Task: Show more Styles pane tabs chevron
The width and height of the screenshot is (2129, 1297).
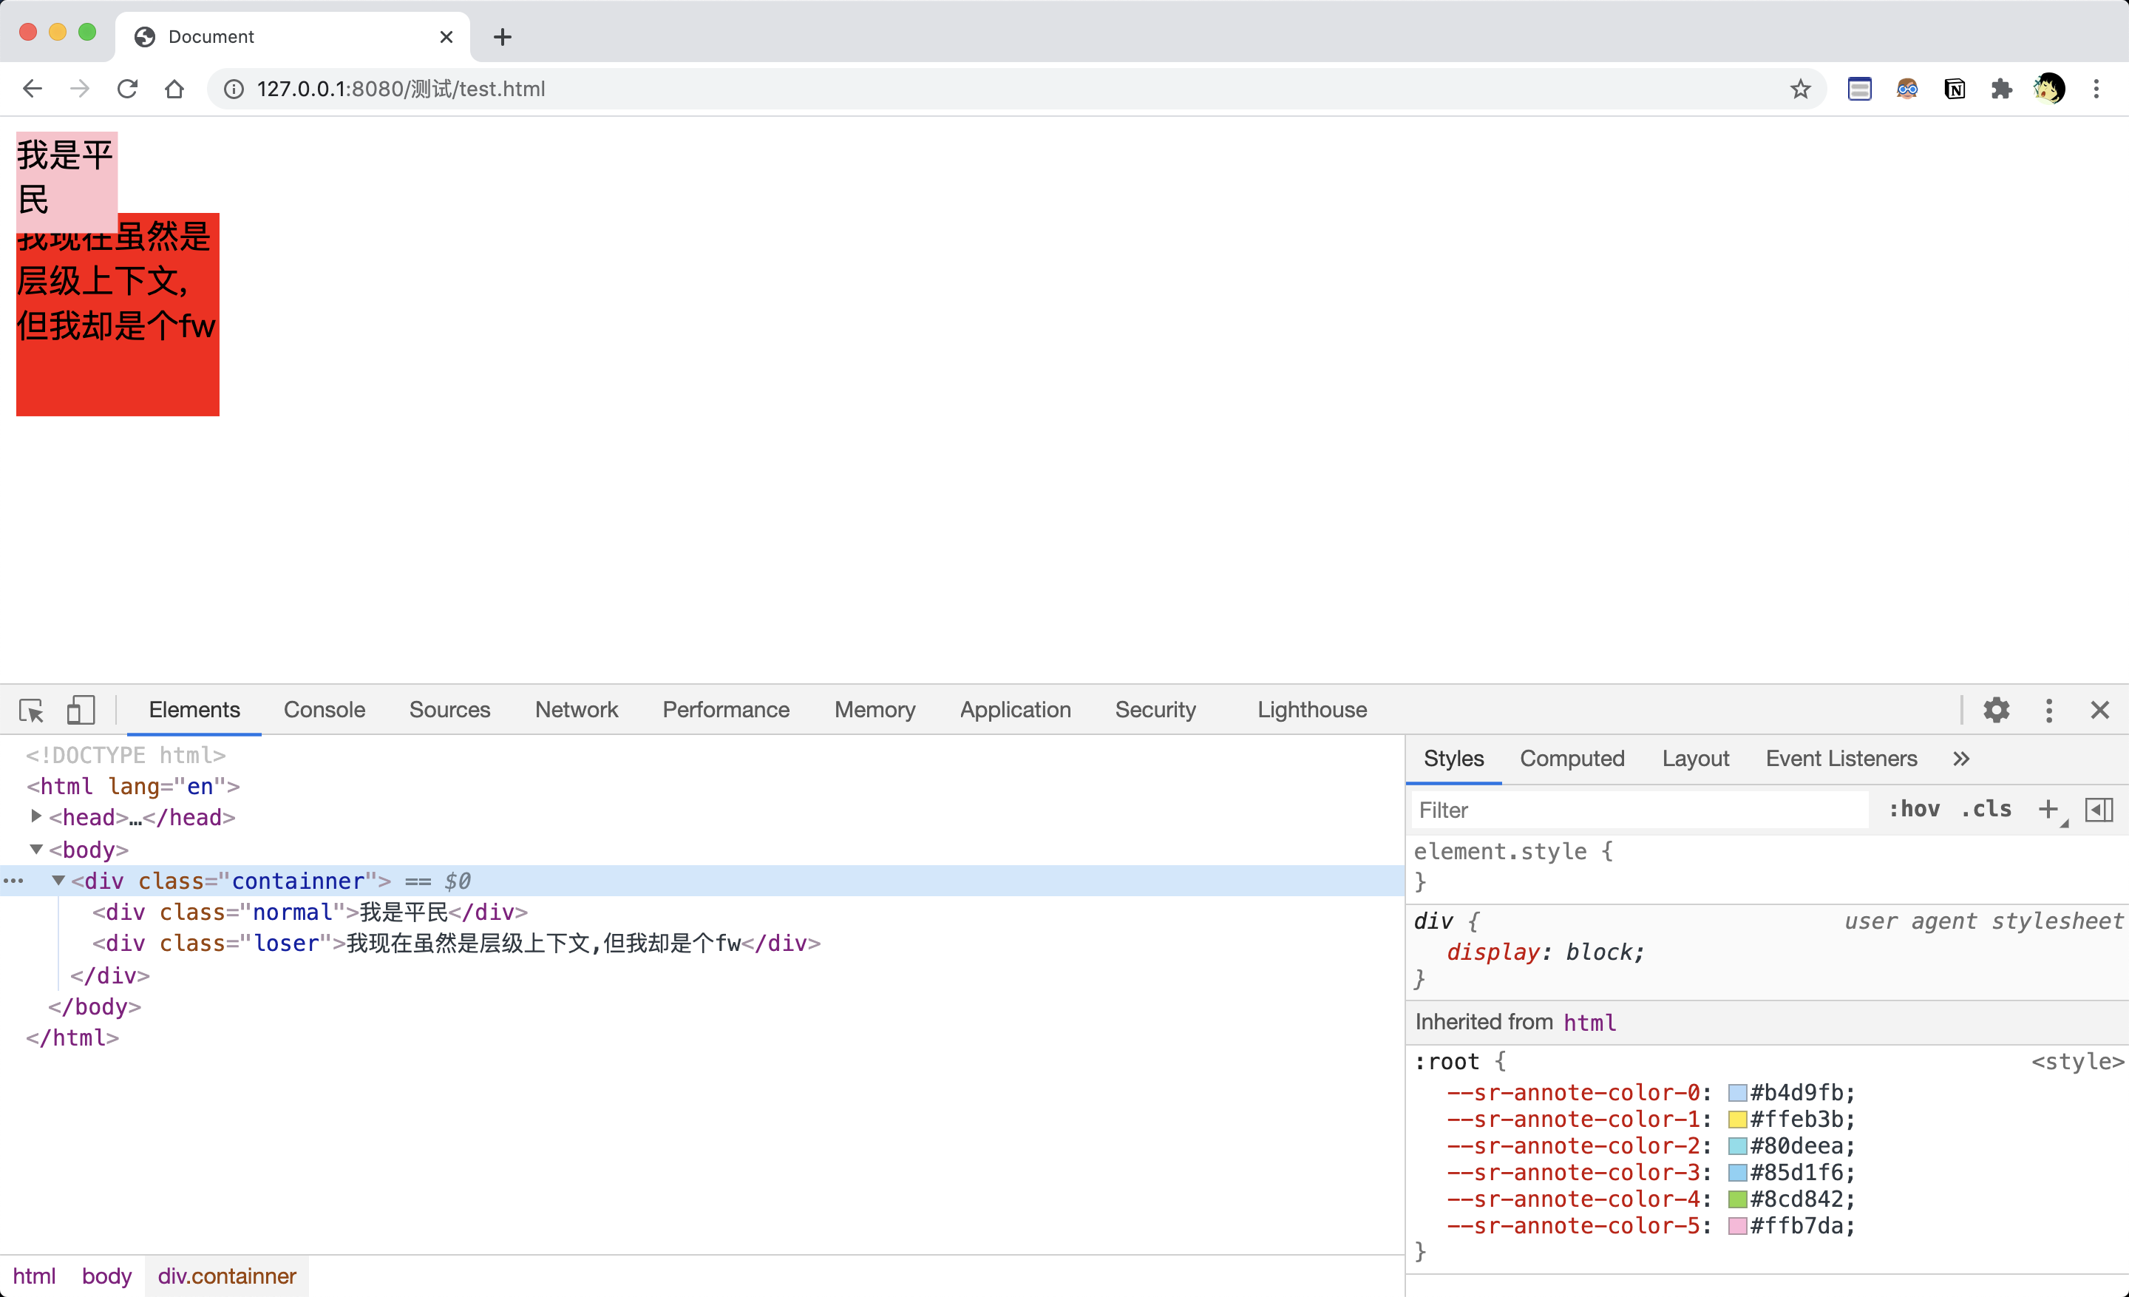Action: pyautogui.click(x=1961, y=759)
